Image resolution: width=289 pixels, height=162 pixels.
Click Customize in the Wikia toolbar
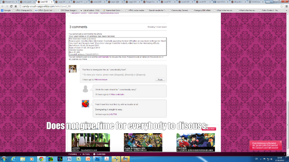[x=99, y=154]
